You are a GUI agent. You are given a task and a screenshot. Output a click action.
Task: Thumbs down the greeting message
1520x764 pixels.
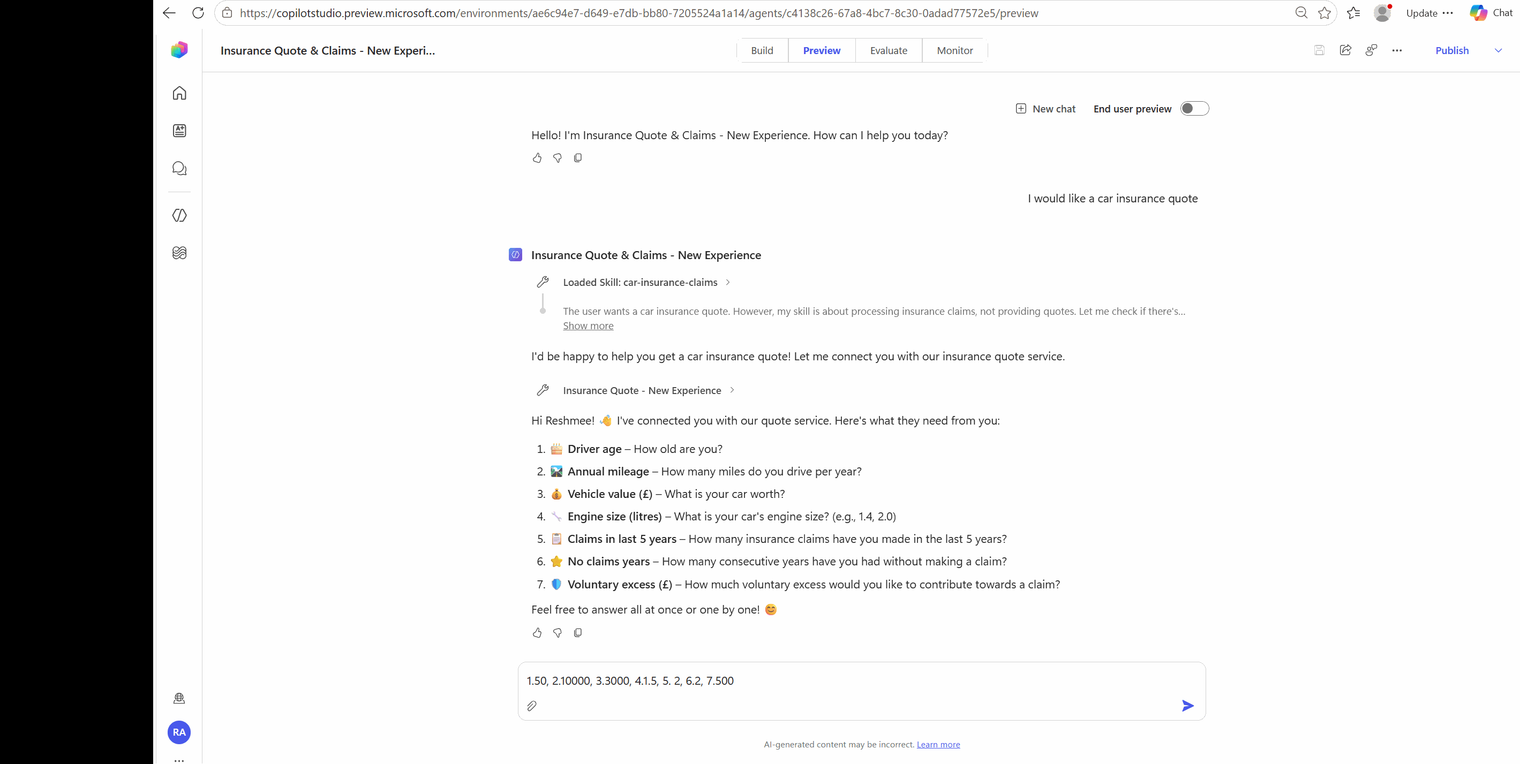coord(557,158)
